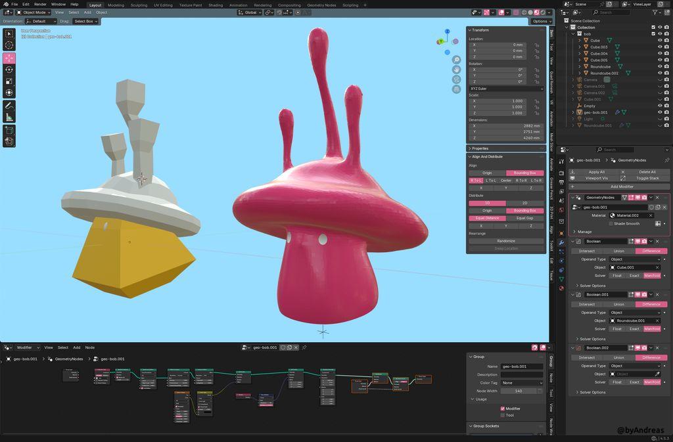Enable the Shade Smooth checkbox
673x442 pixels.
(611, 223)
